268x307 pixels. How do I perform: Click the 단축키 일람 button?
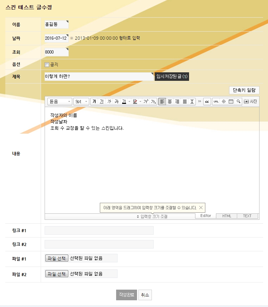(244, 90)
